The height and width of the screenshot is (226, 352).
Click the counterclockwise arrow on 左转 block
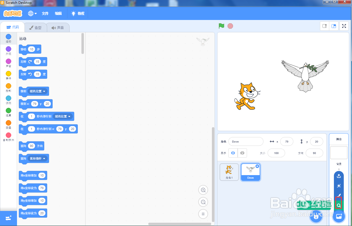(x=30, y=74)
